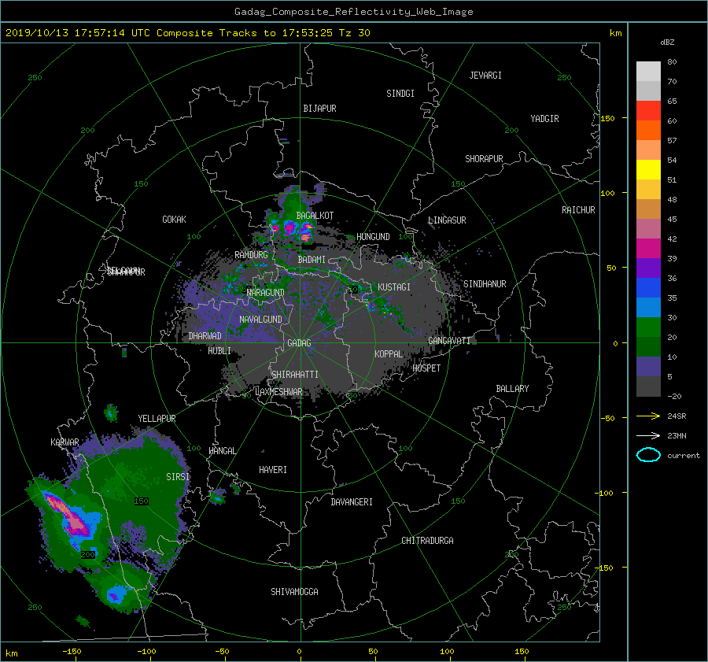Click the dark grey -20 to 5 dBZ swatch

pos(648,386)
